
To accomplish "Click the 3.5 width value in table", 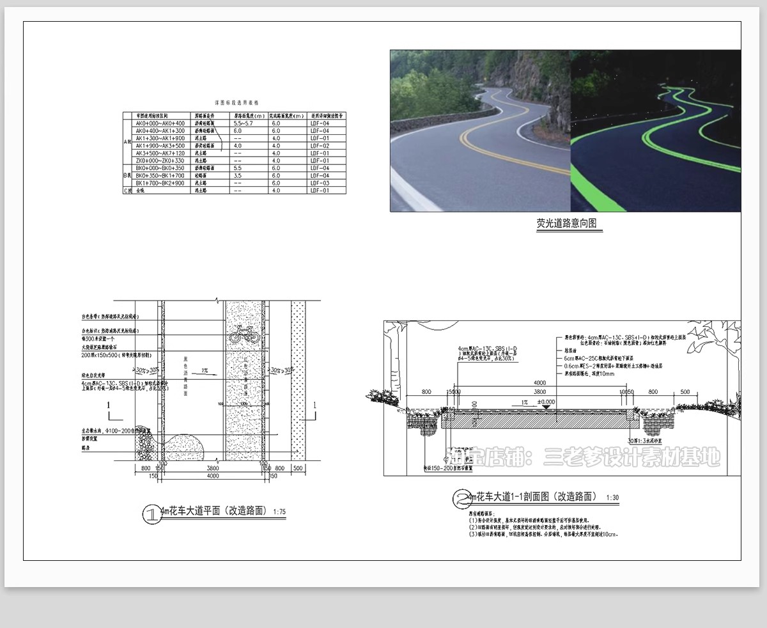I will (x=238, y=176).
